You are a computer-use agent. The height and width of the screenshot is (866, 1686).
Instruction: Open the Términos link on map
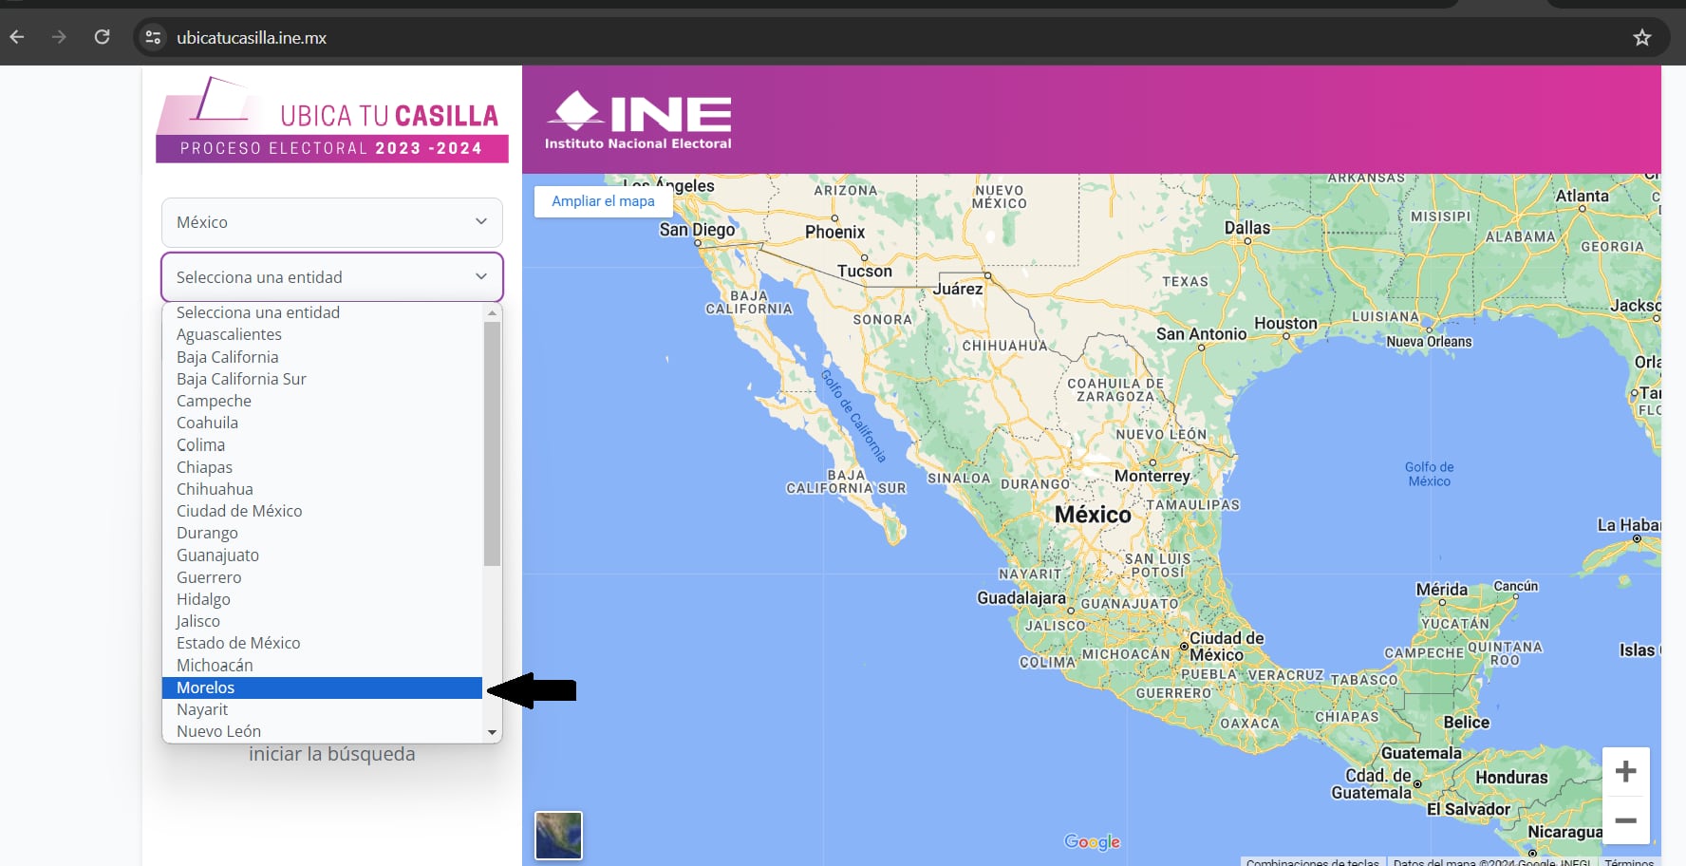pos(1628,861)
